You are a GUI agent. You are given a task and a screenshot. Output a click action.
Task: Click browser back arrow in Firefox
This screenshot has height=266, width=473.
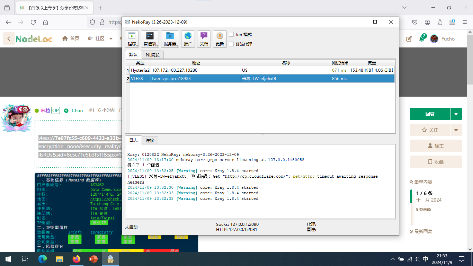pyautogui.click(x=8, y=22)
